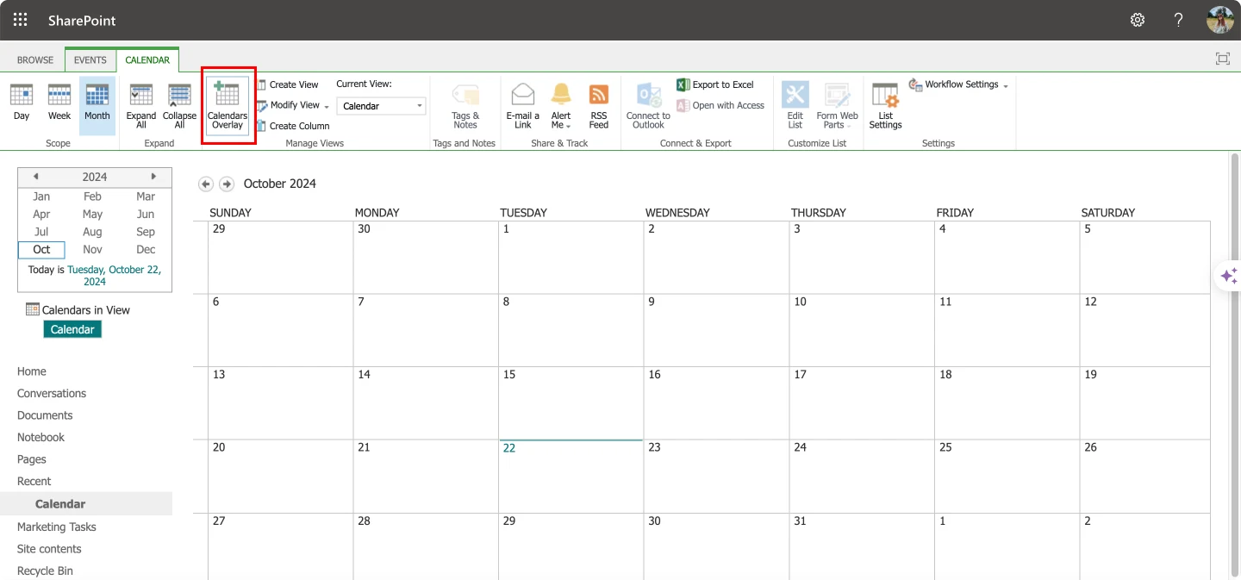Open the help question mark icon

(x=1178, y=20)
